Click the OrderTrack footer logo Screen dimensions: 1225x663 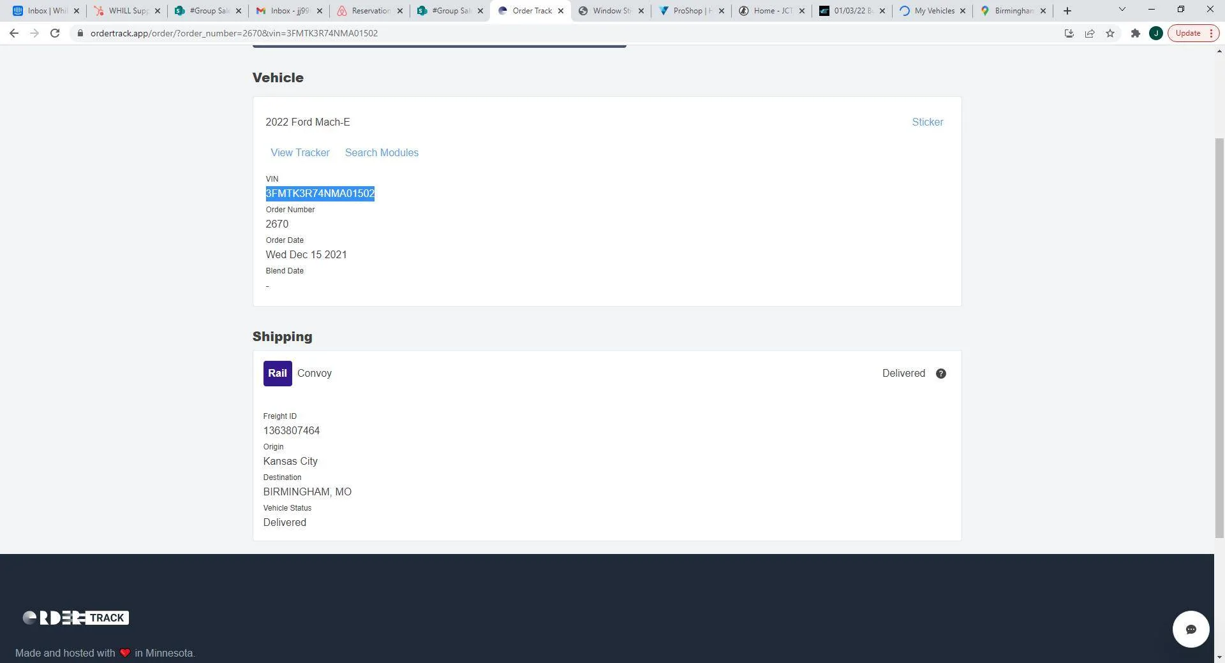76,618
